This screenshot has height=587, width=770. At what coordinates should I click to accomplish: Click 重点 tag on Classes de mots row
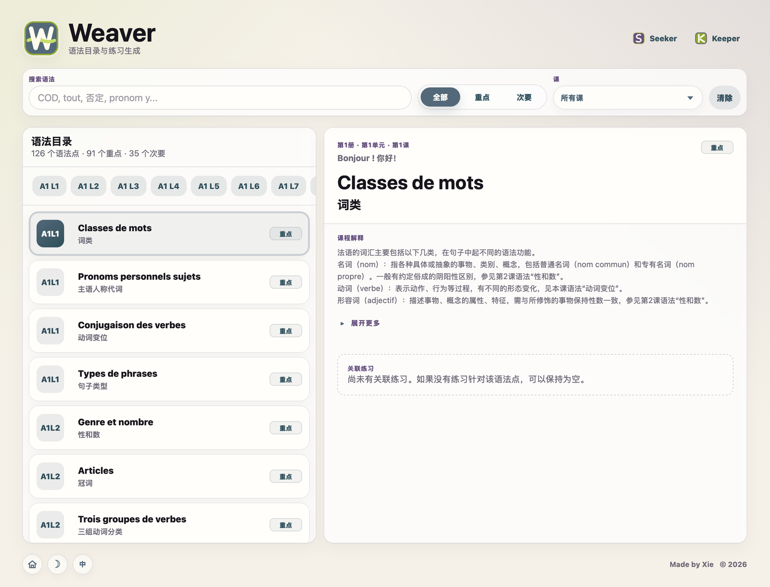pyautogui.click(x=286, y=234)
